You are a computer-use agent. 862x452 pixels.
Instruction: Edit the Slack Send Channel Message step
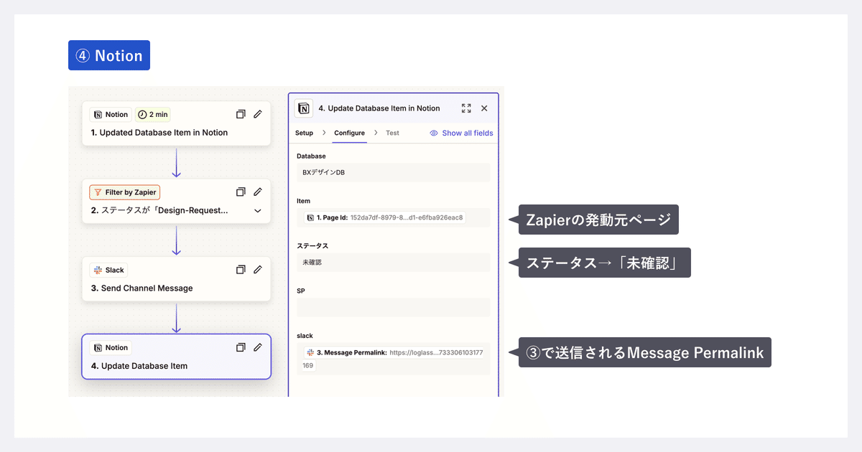pos(258,270)
